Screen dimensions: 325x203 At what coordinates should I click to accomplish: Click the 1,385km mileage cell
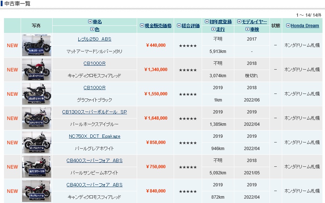tap(218, 124)
